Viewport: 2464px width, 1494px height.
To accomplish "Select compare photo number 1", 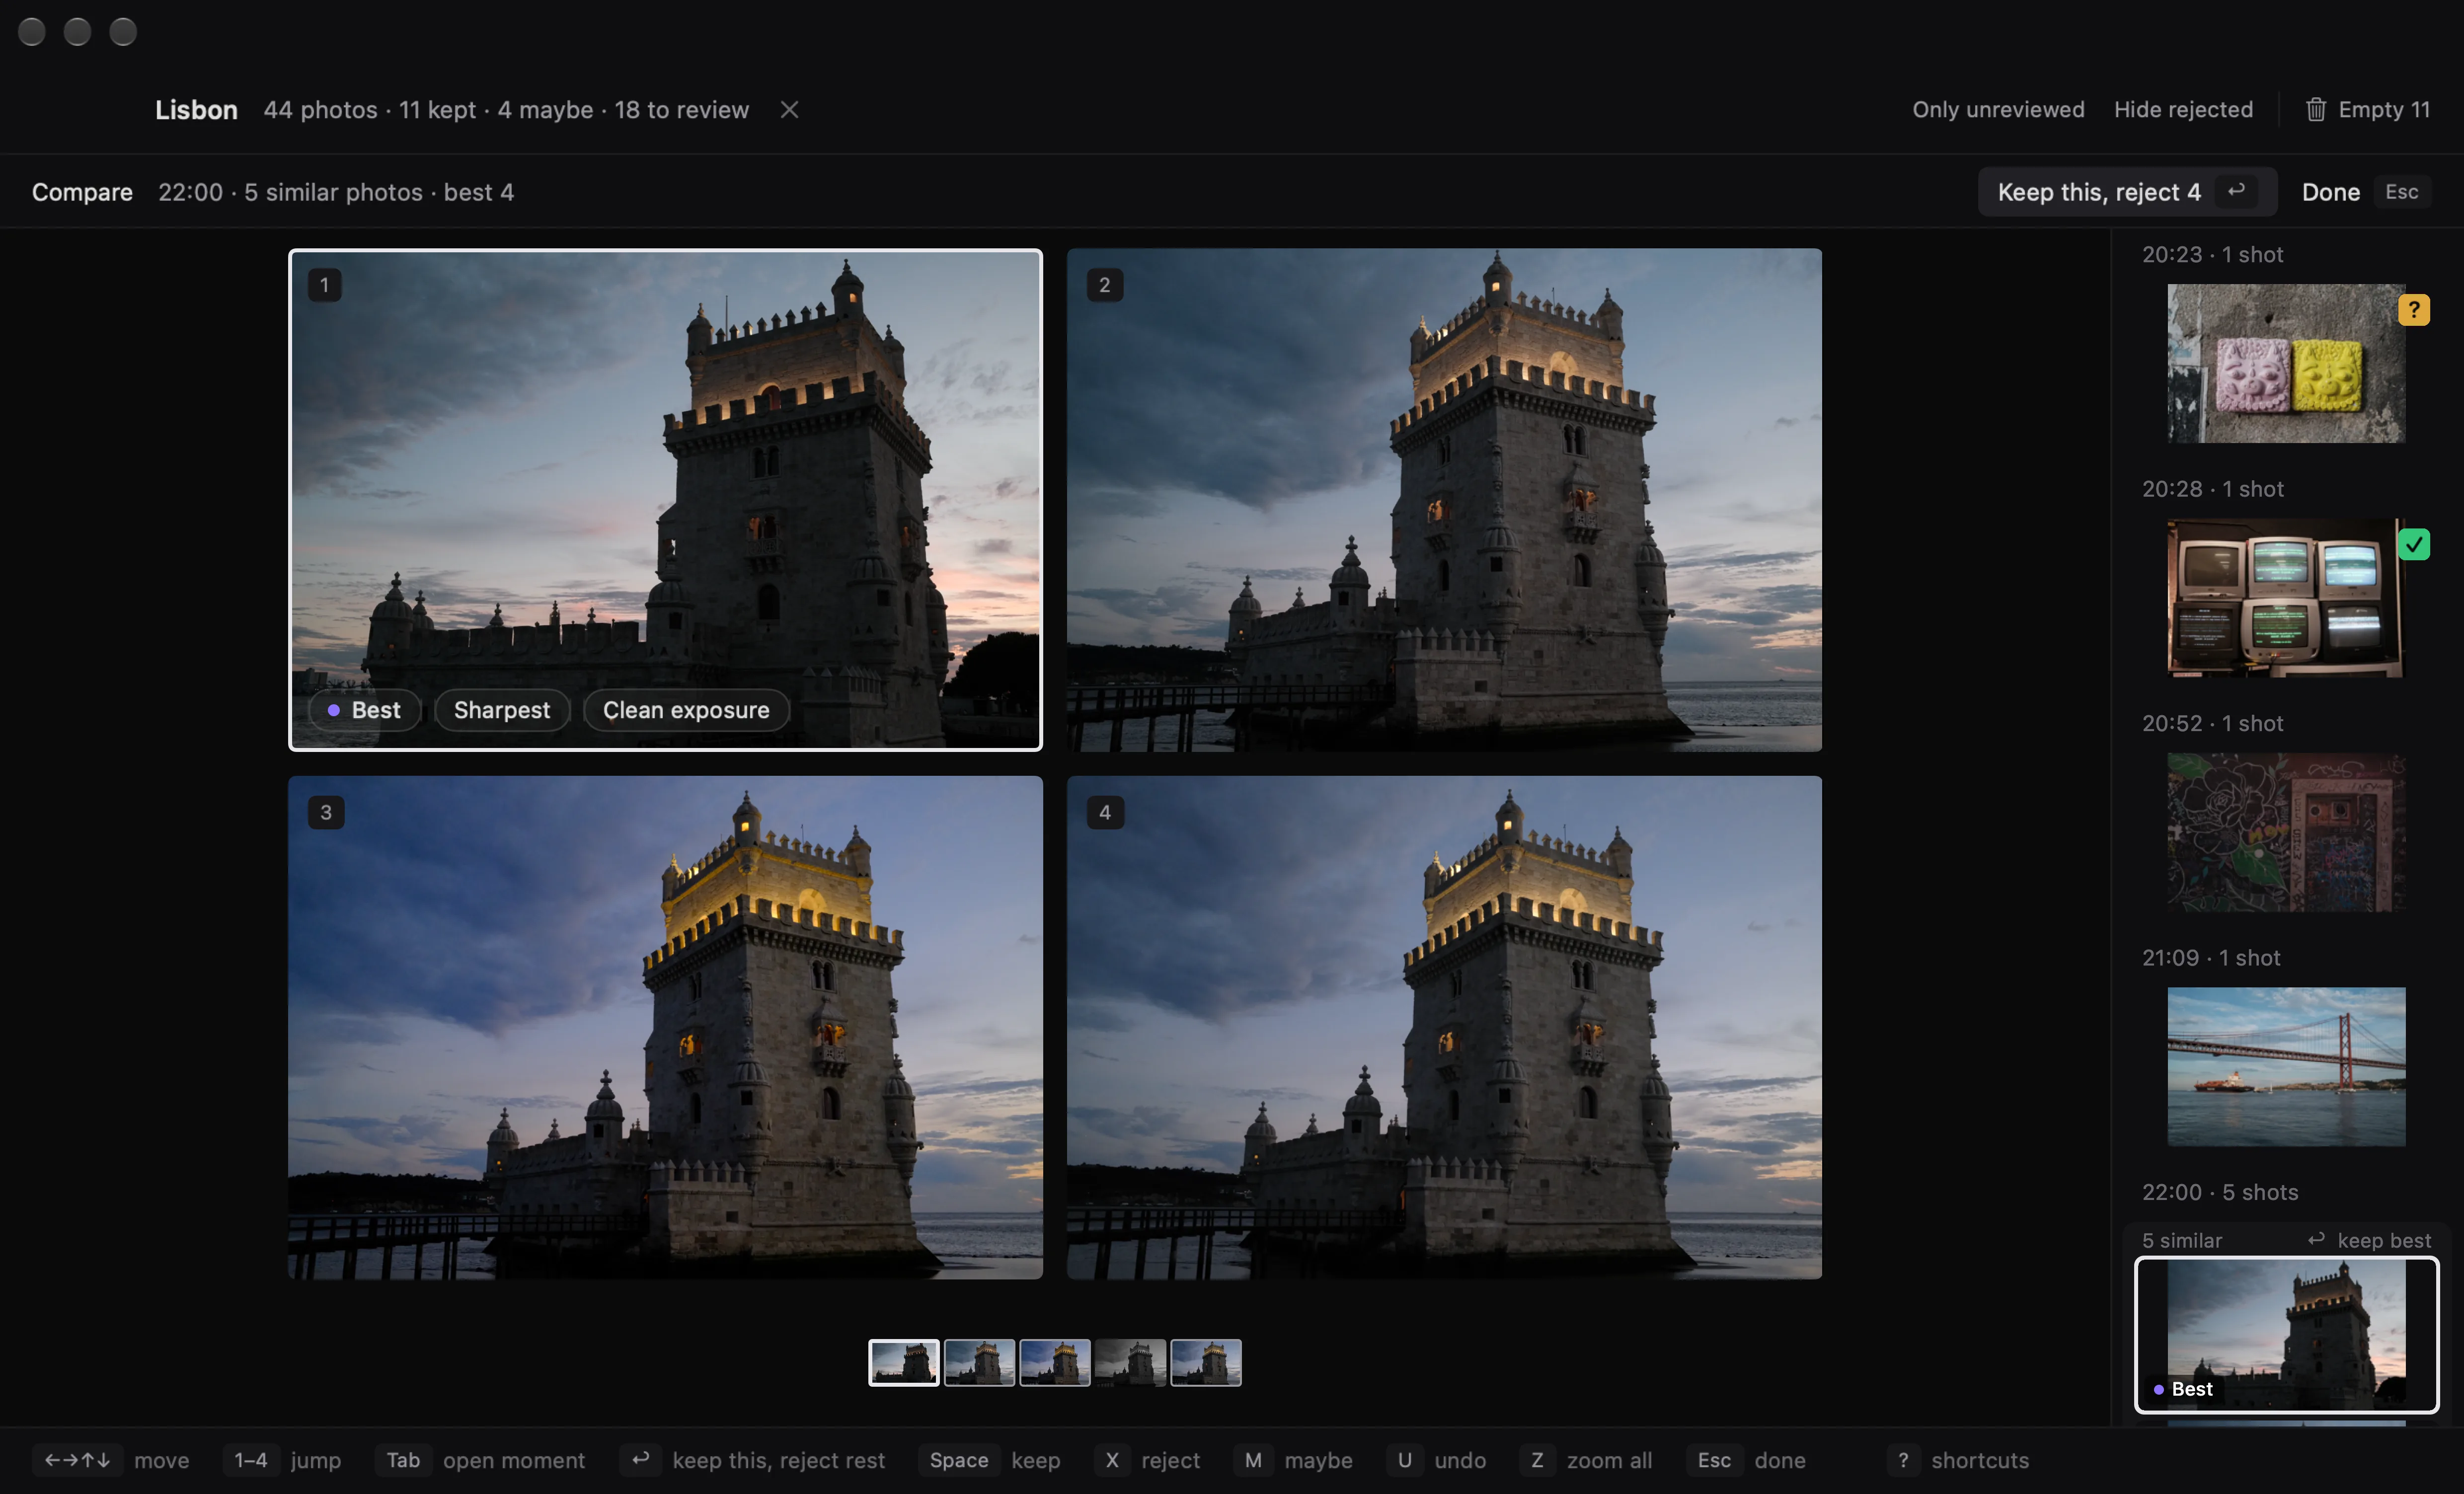I will (x=665, y=500).
